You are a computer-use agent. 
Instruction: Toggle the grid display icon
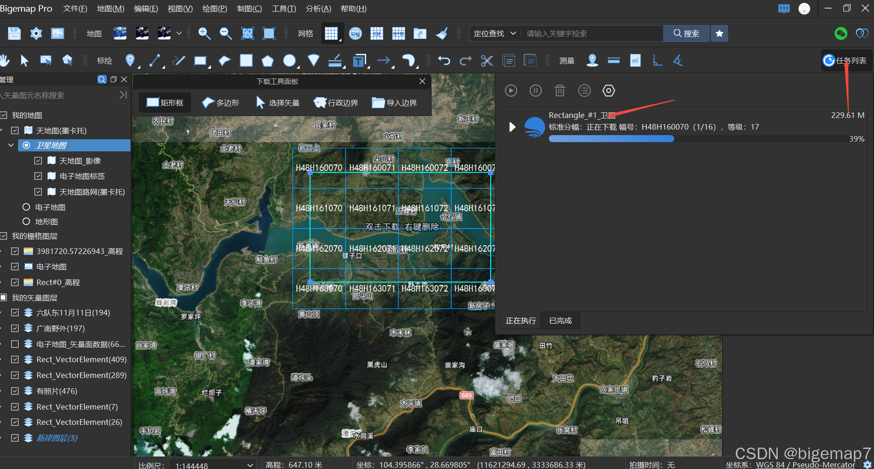(x=331, y=33)
